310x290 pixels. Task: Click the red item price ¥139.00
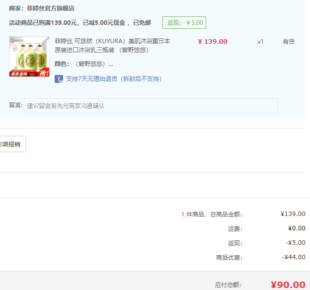point(213,42)
